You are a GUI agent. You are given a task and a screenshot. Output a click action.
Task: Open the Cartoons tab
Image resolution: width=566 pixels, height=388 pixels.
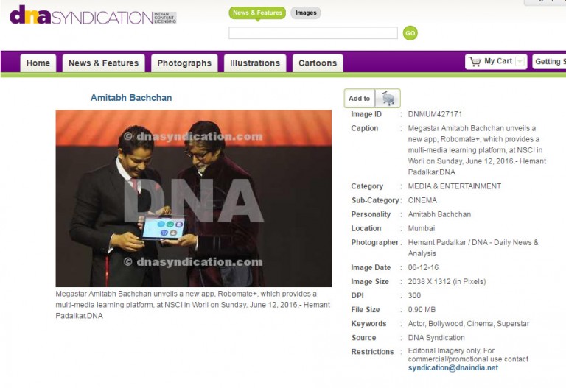tap(318, 63)
